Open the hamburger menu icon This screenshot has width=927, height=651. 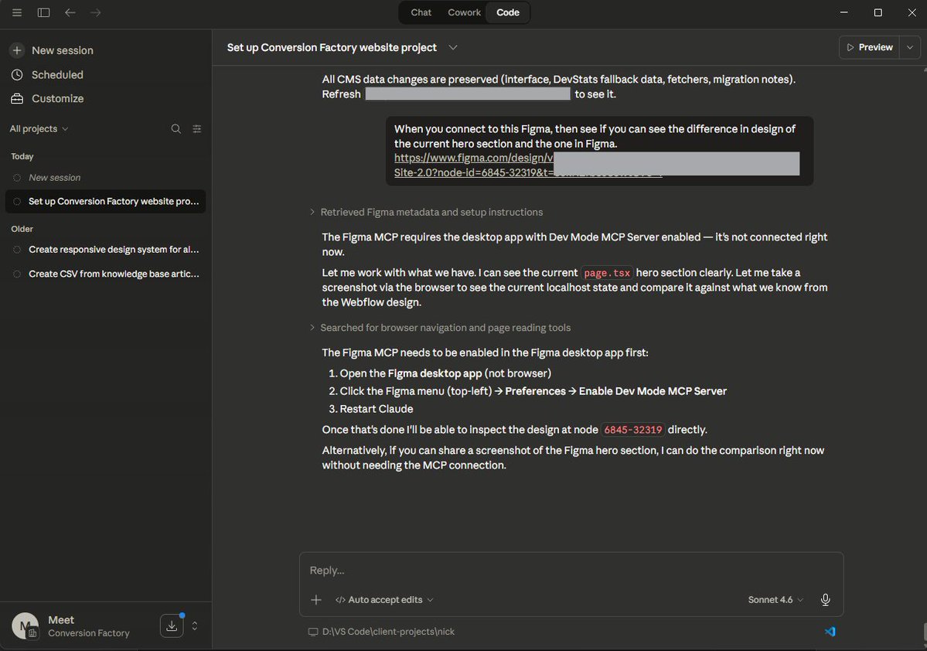tap(17, 12)
